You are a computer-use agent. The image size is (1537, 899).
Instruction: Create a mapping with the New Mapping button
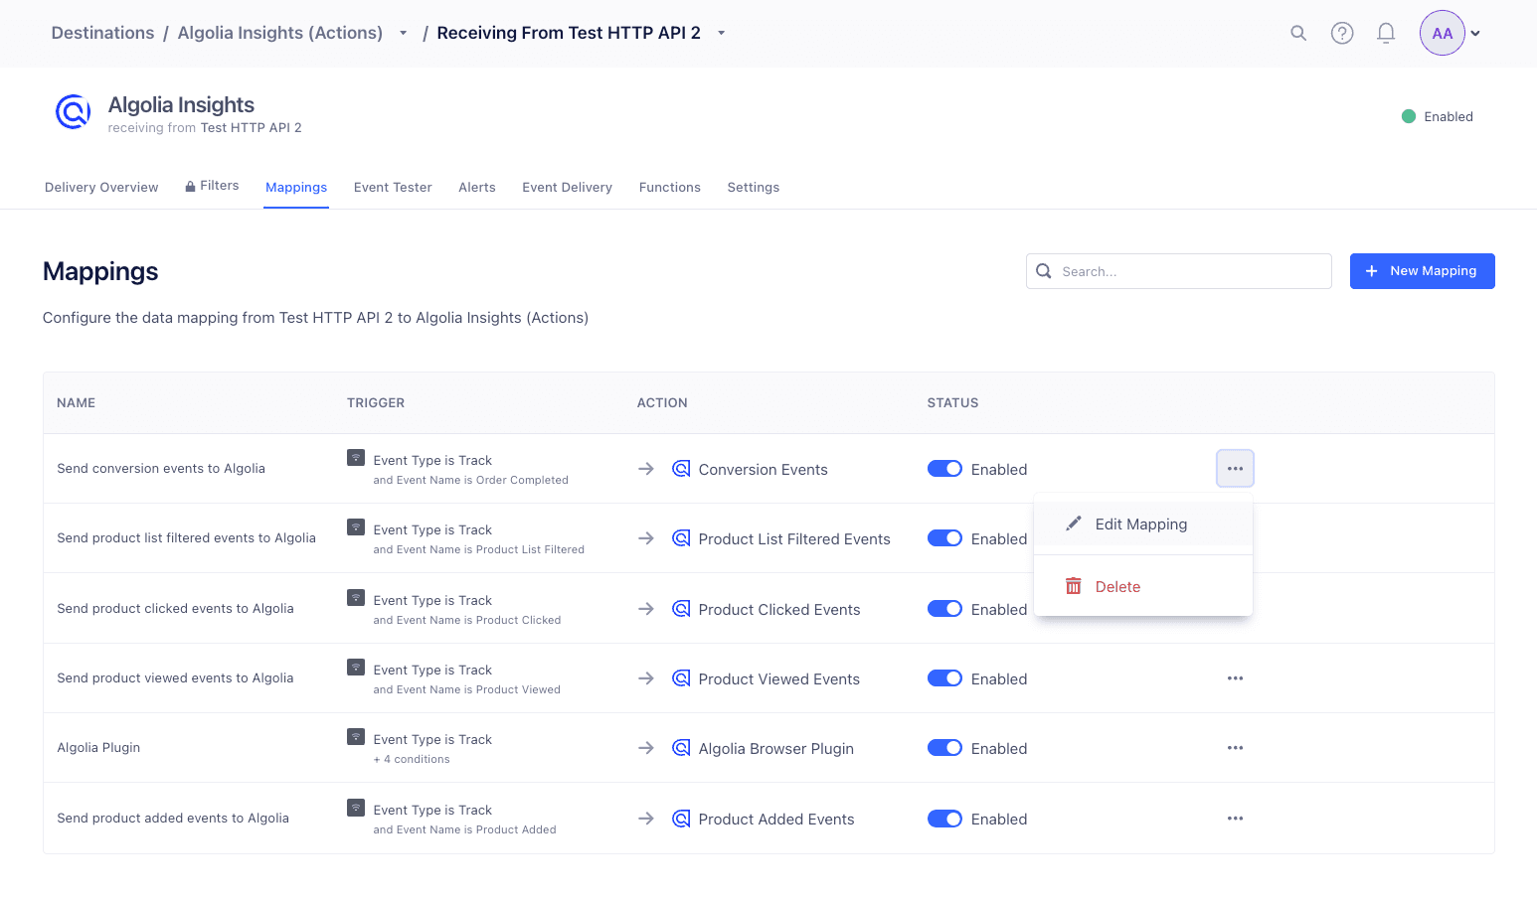[x=1422, y=270]
